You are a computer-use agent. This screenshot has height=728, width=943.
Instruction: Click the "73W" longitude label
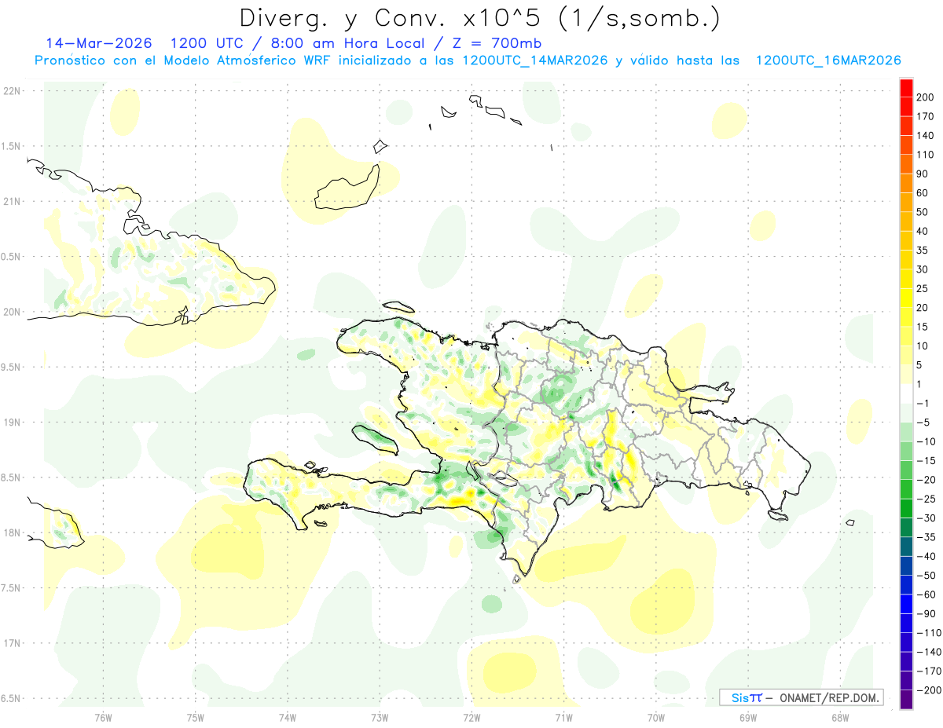coord(380,718)
